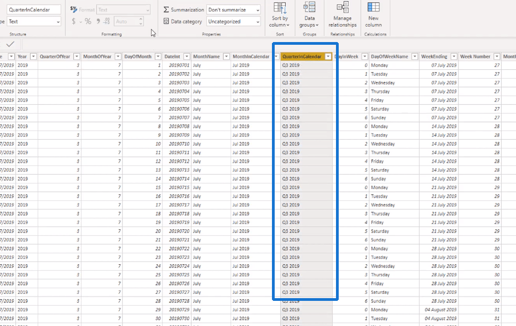The image size is (516, 326).
Task: Open the DayOfMonth column filter dropdown
Action: click(158, 56)
